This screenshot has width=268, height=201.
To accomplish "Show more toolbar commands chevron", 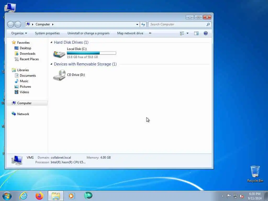I will point(150,33).
